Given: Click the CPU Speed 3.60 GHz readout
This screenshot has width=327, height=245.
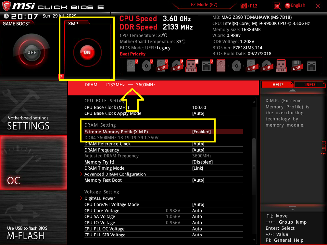Looking at the screenshot, I should 155,19.
